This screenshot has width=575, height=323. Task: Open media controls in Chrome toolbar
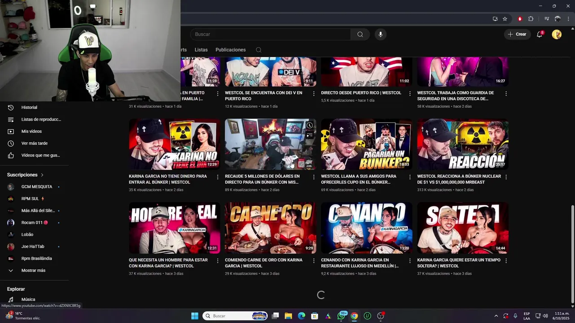pyautogui.click(x=547, y=19)
